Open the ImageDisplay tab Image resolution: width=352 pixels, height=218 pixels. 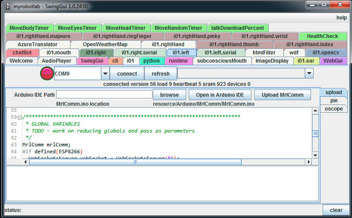click(272, 61)
